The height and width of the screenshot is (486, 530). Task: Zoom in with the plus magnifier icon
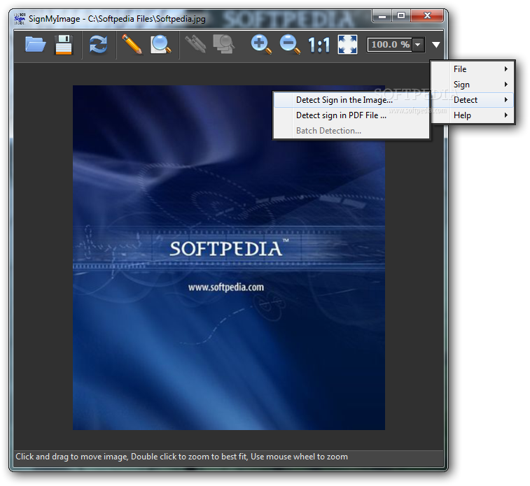pyautogui.click(x=261, y=44)
